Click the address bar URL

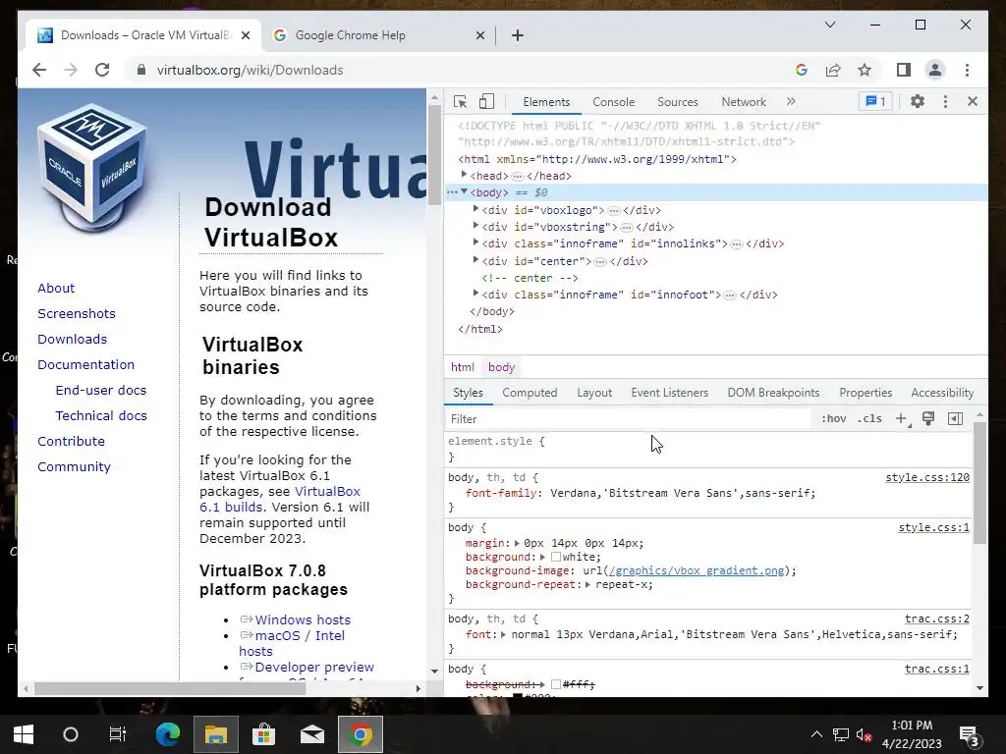251,70
